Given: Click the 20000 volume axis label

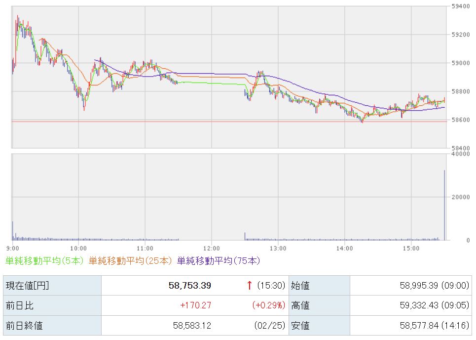Looking at the screenshot, I should pos(460,197).
